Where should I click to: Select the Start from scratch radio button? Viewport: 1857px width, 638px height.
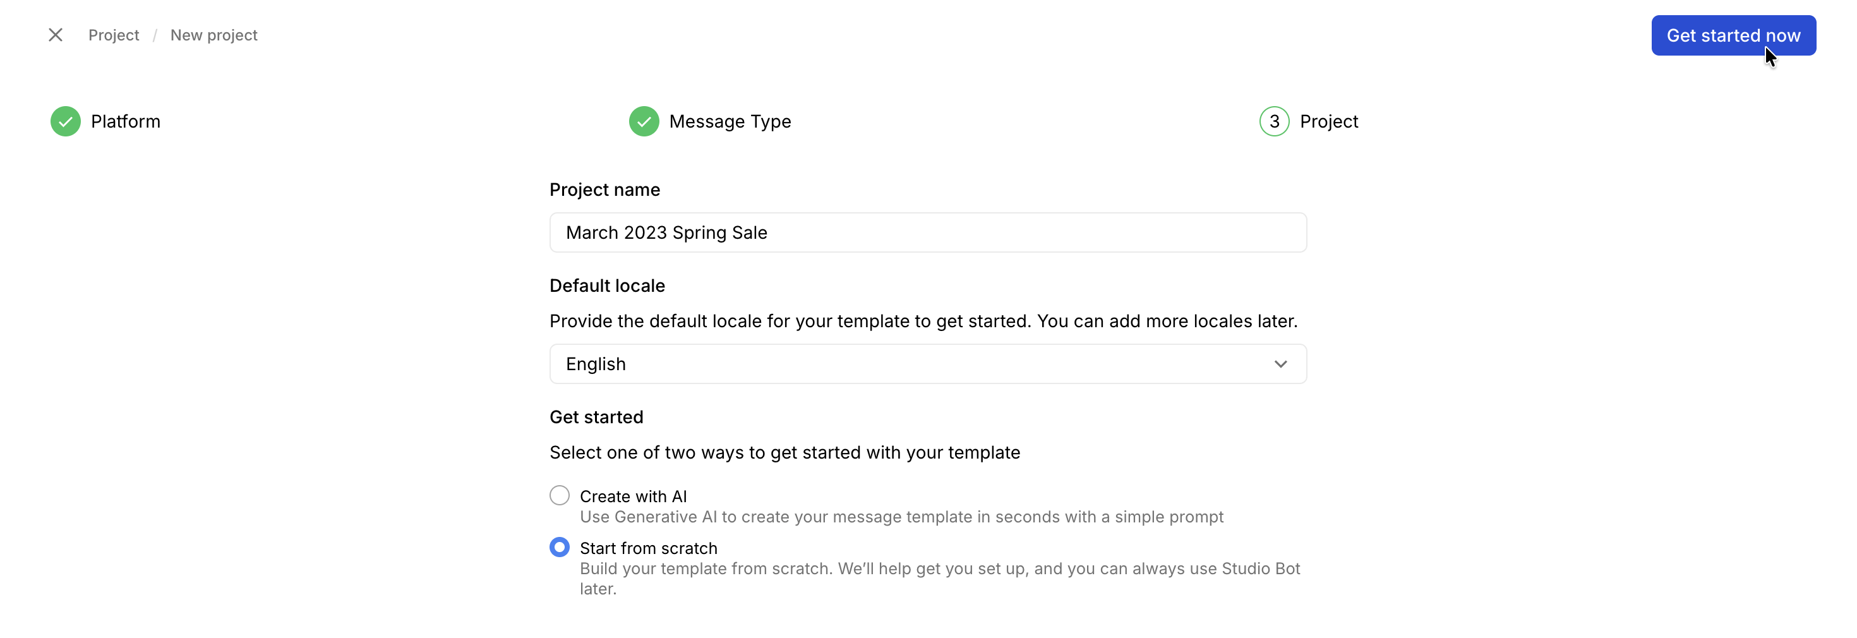click(560, 548)
